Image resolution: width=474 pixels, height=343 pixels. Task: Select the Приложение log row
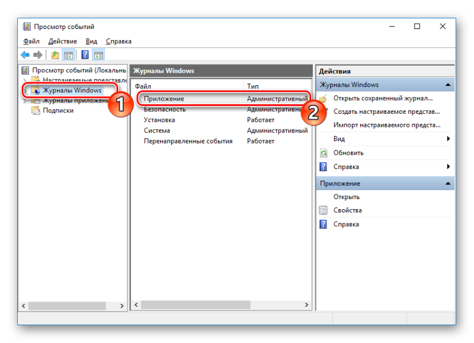[222, 99]
